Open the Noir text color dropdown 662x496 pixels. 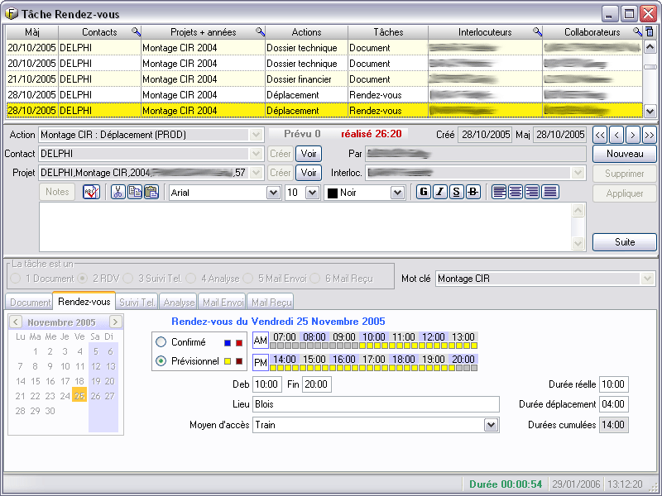397,193
